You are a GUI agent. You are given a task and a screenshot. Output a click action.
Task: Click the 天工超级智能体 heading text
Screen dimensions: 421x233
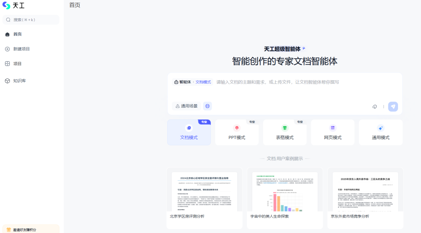click(282, 49)
